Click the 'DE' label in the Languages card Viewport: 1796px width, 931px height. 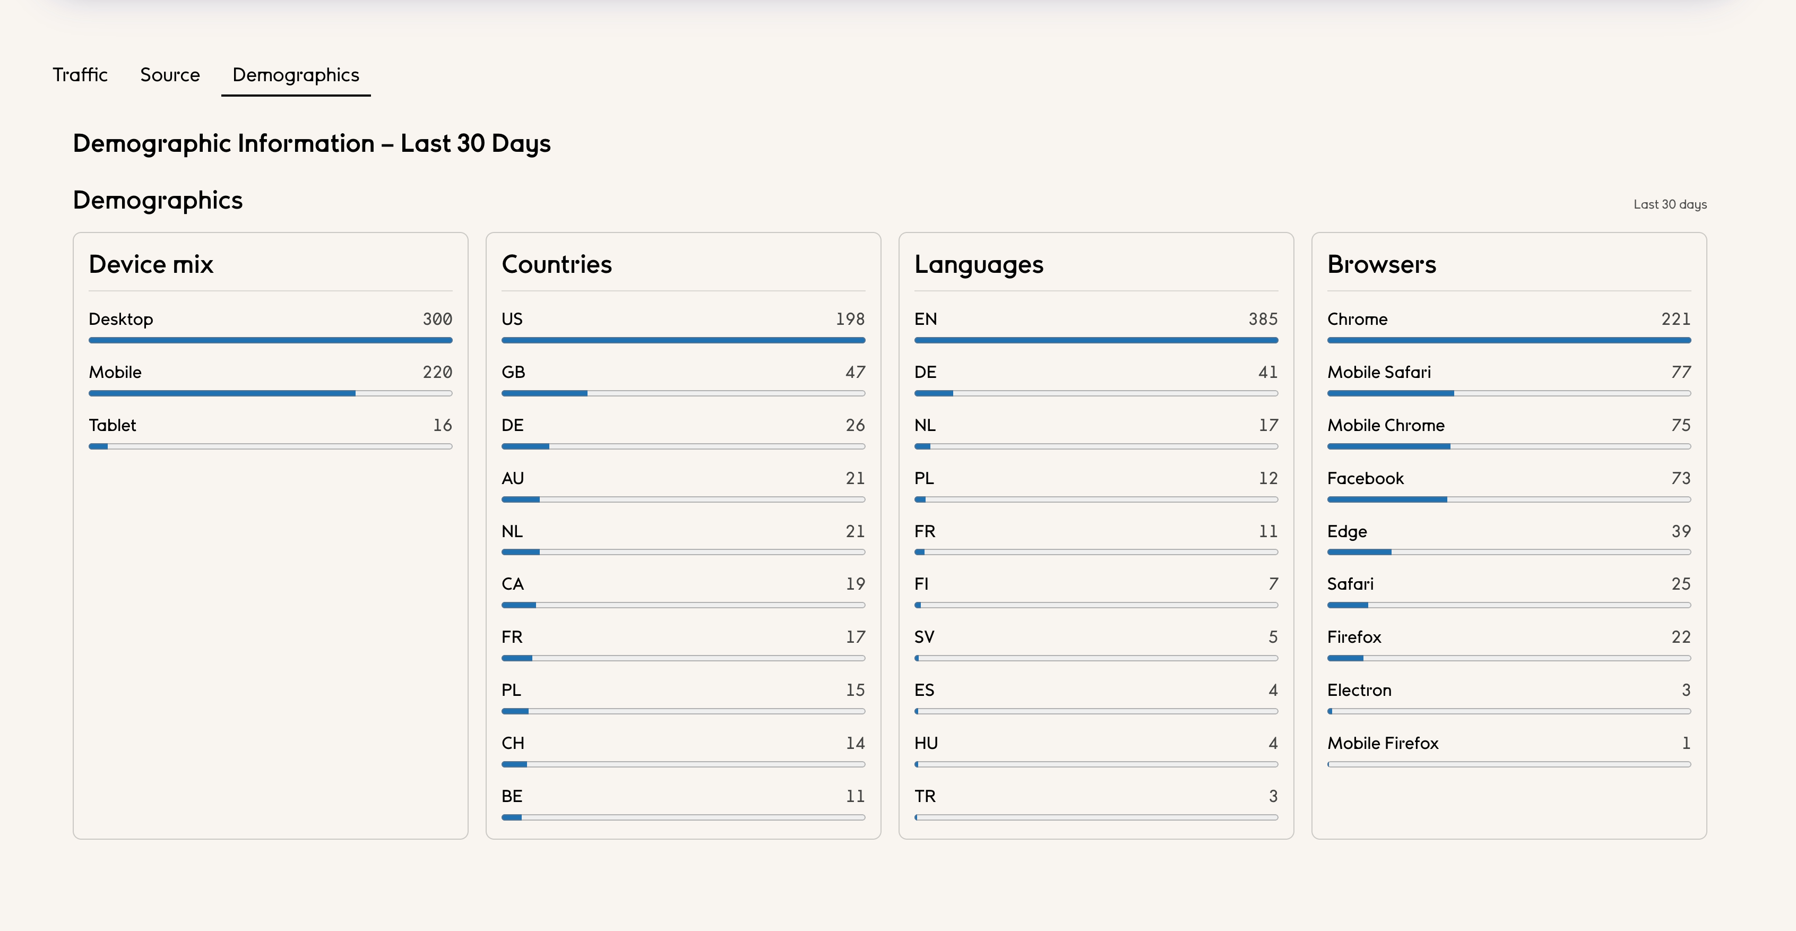[x=925, y=373]
